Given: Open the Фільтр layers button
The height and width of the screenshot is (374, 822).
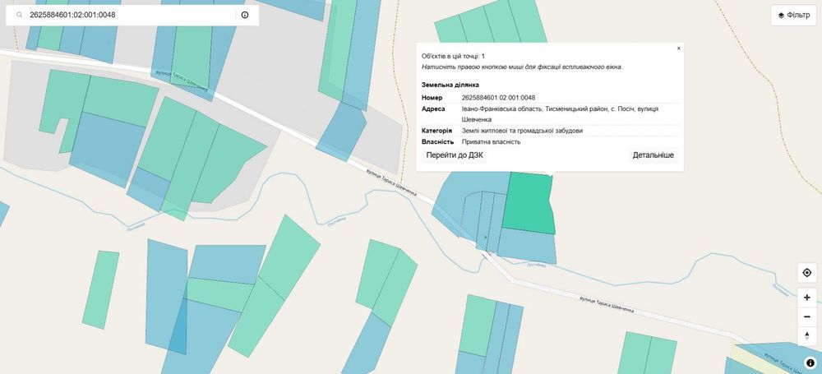Looking at the screenshot, I should click(793, 16).
